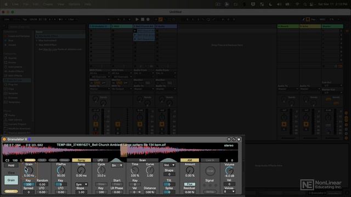The image size is (351, 197).
Task: Open the View menu in the menu bar
Action: (61, 4)
